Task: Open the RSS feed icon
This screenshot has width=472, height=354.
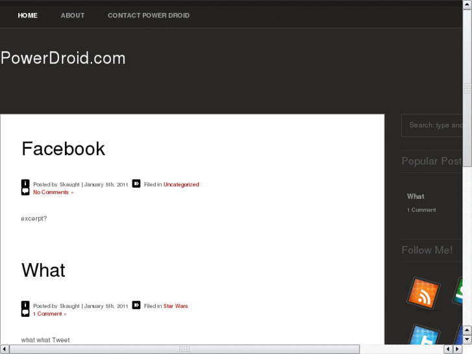Action: (x=423, y=294)
